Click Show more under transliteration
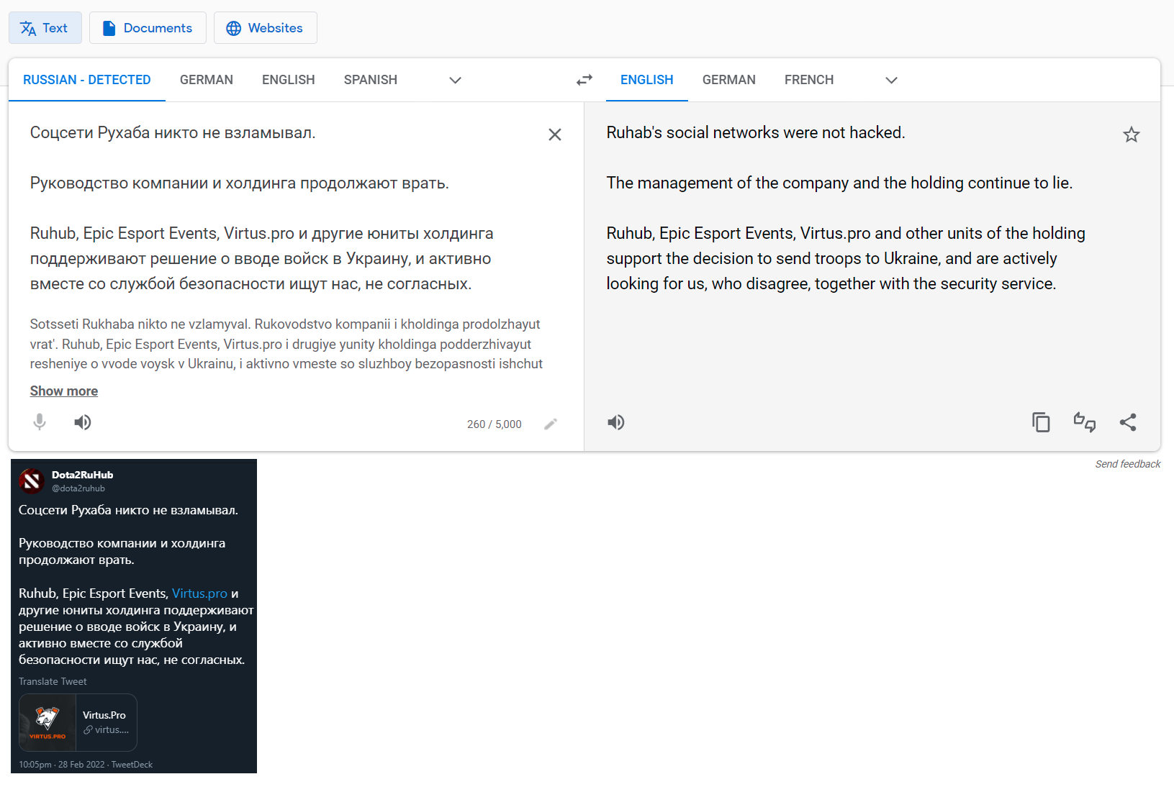1174x792 pixels. pos(64,391)
